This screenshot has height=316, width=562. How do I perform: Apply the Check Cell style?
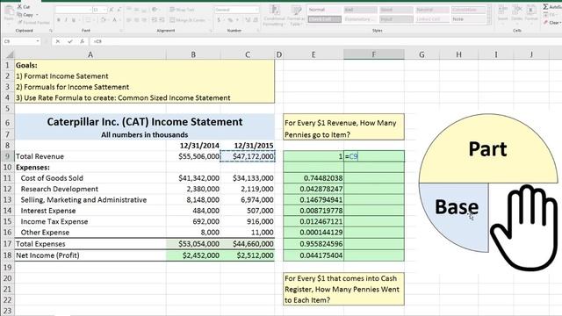tap(324, 19)
